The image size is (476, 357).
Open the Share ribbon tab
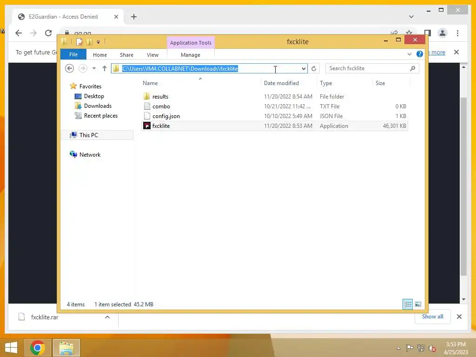click(126, 55)
